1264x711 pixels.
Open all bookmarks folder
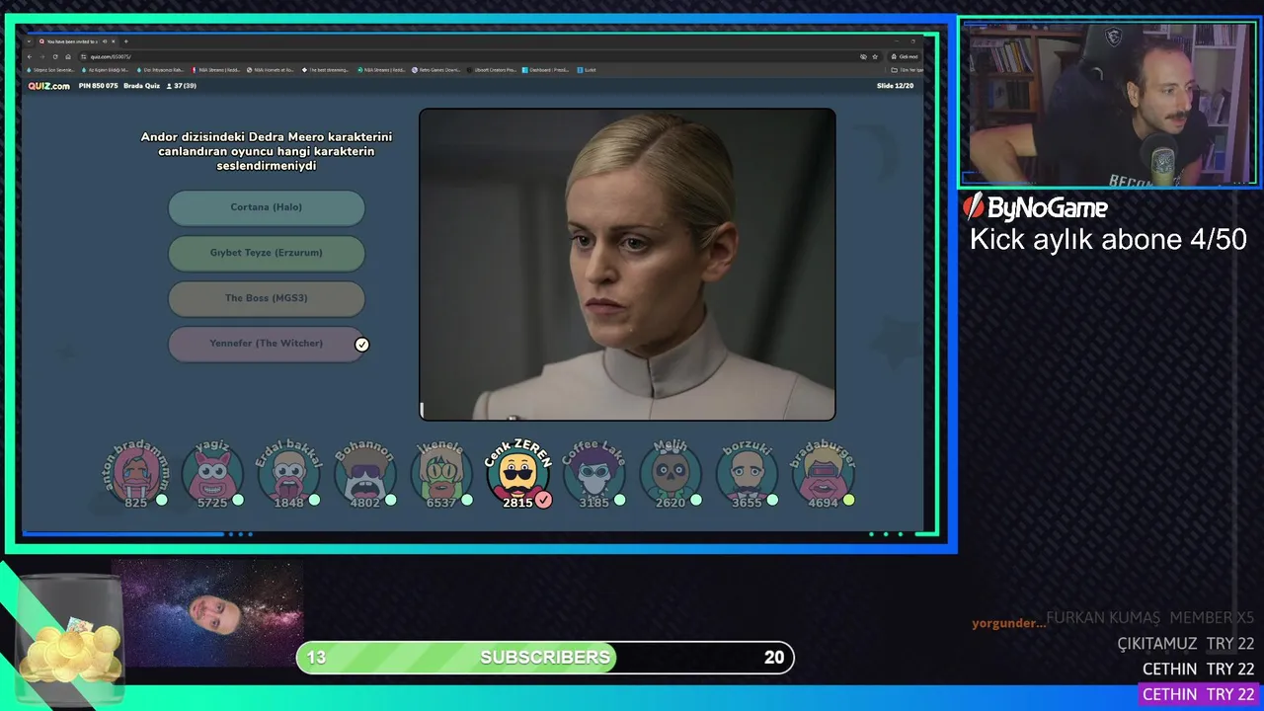pos(908,70)
